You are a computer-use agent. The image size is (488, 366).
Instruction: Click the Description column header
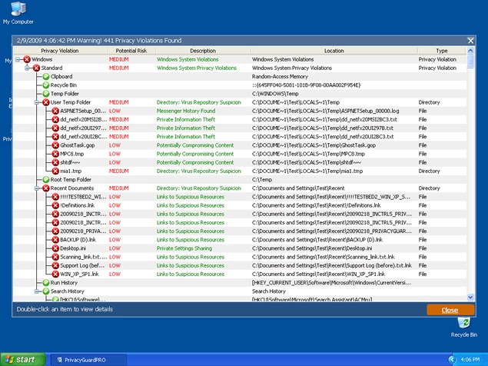[x=203, y=50]
